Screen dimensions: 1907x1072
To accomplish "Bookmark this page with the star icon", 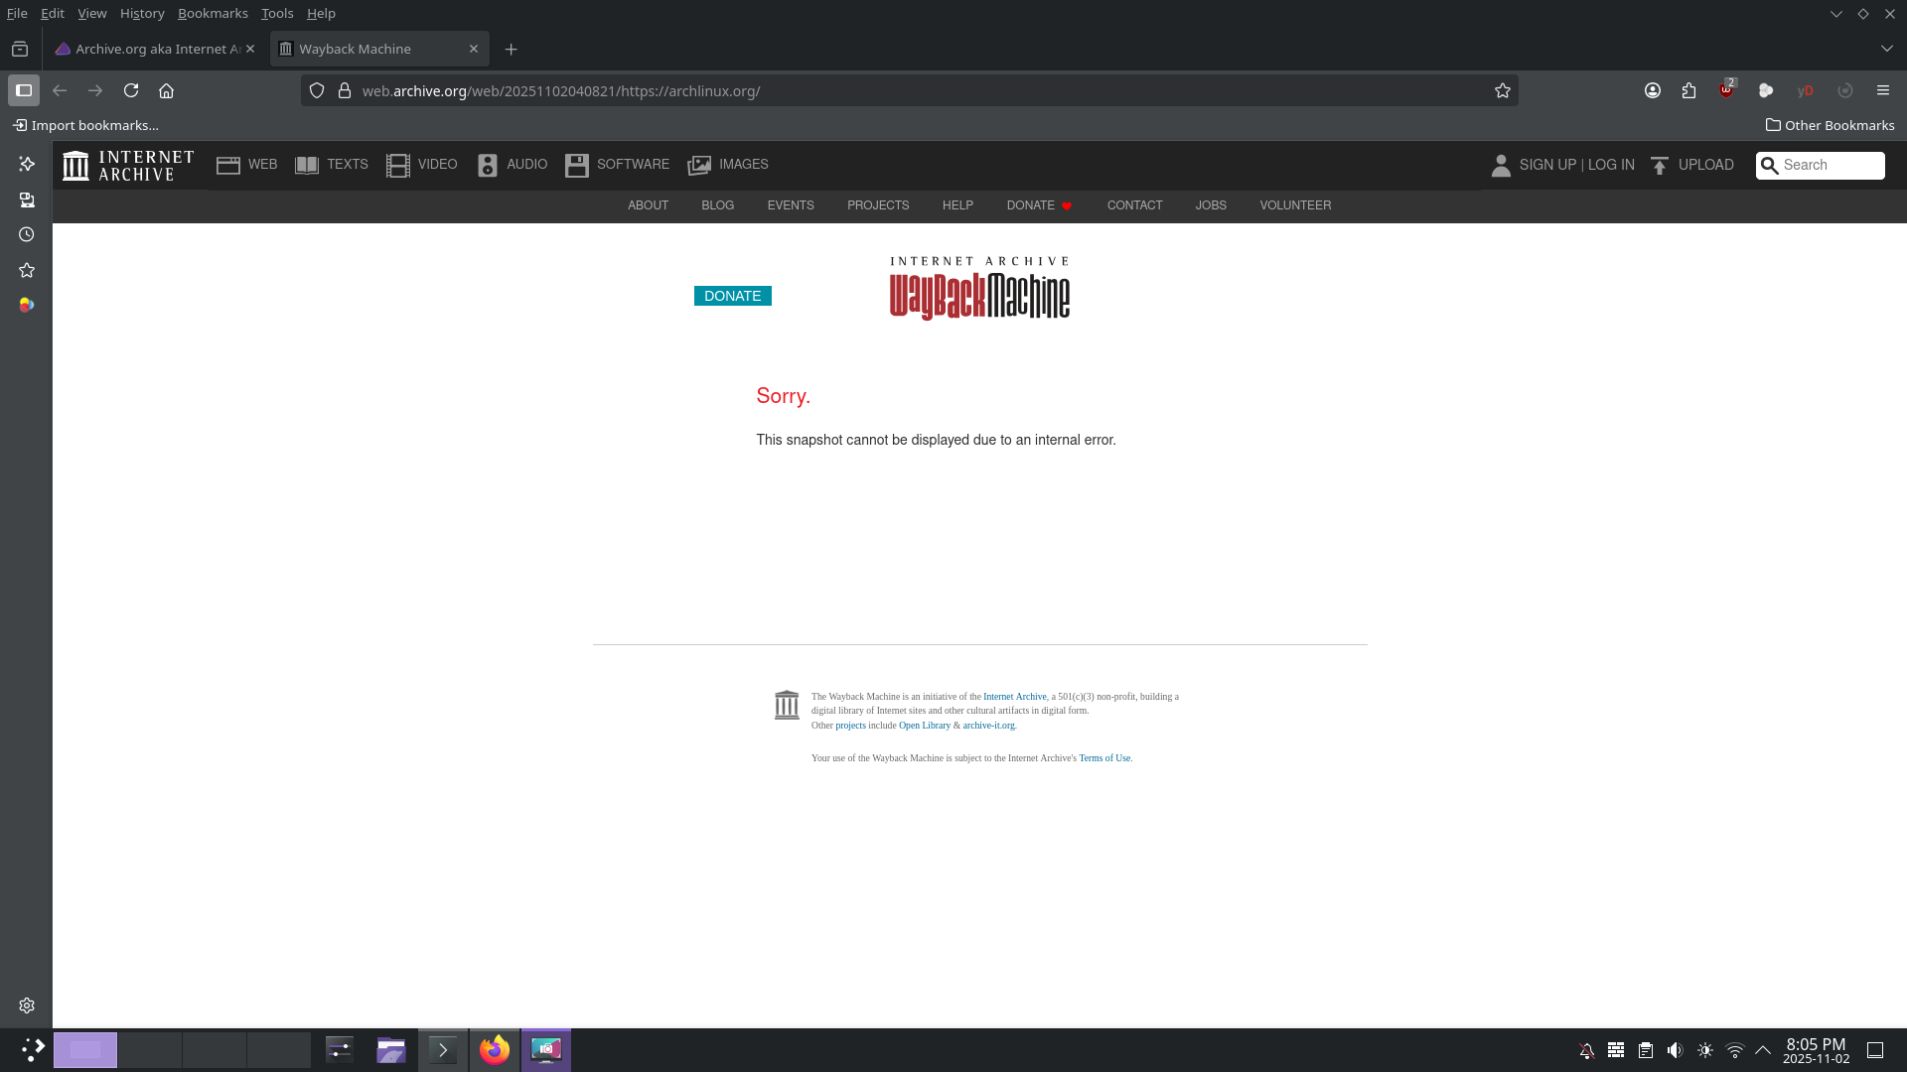I will click(1502, 90).
